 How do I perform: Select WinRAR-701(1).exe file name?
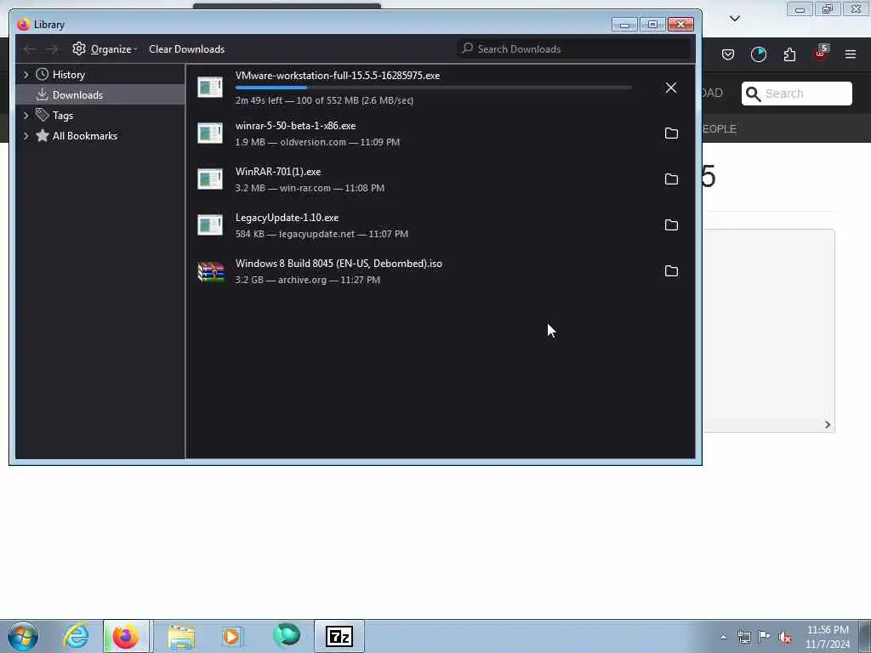[278, 172]
